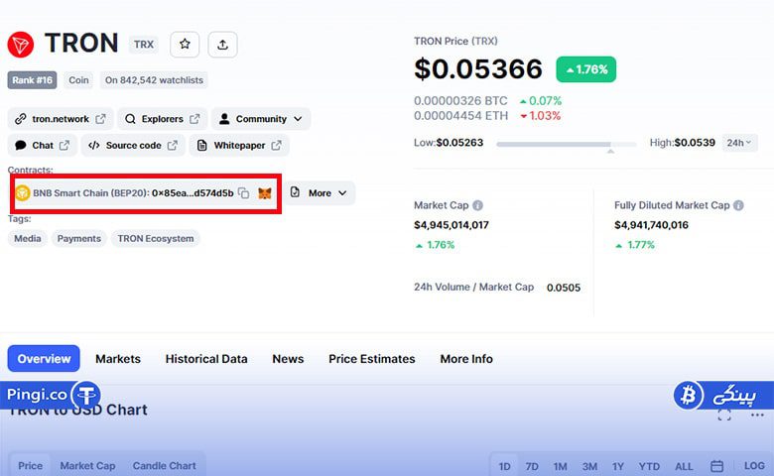
Task: Add TRON to watchlist with the star icon
Action: 185,45
